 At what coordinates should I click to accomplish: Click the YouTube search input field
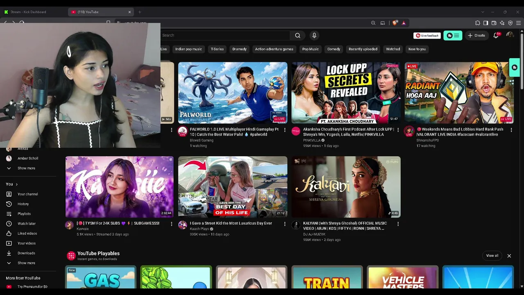click(226, 35)
